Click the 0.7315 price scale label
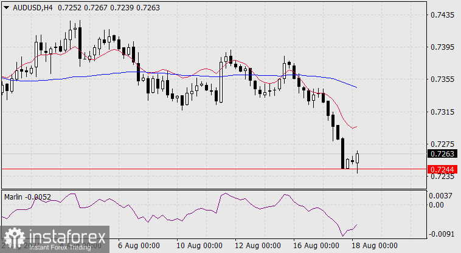This screenshot has width=461, height=253. [442, 112]
